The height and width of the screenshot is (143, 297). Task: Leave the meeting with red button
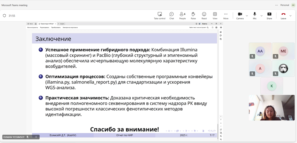[283, 16]
